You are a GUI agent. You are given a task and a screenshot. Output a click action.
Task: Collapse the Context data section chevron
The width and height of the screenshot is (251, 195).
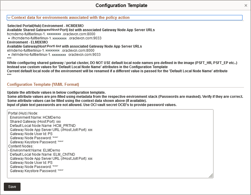10,18
